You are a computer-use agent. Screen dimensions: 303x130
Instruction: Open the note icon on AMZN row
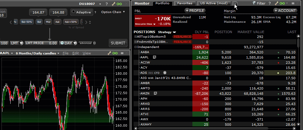click(155, 93)
